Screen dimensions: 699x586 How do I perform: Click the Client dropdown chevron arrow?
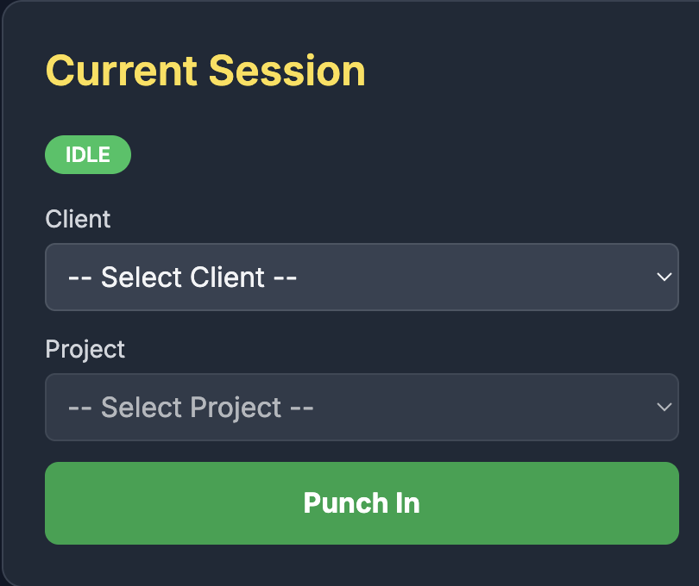tap(664, 277)
